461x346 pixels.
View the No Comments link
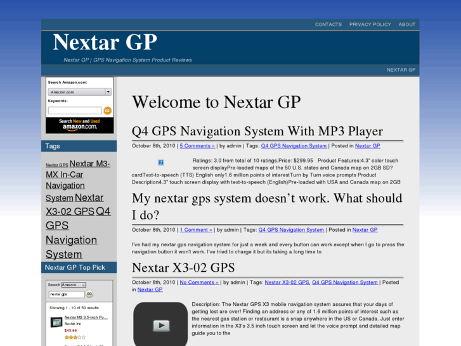(199, 283)
